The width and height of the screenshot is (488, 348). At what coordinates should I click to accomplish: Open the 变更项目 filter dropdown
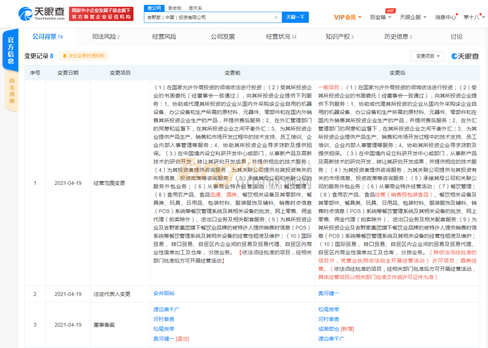[427, 56]
